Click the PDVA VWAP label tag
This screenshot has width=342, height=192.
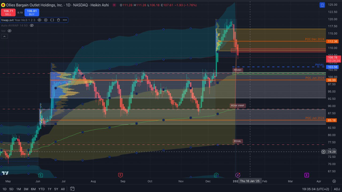tap(238, 106)
